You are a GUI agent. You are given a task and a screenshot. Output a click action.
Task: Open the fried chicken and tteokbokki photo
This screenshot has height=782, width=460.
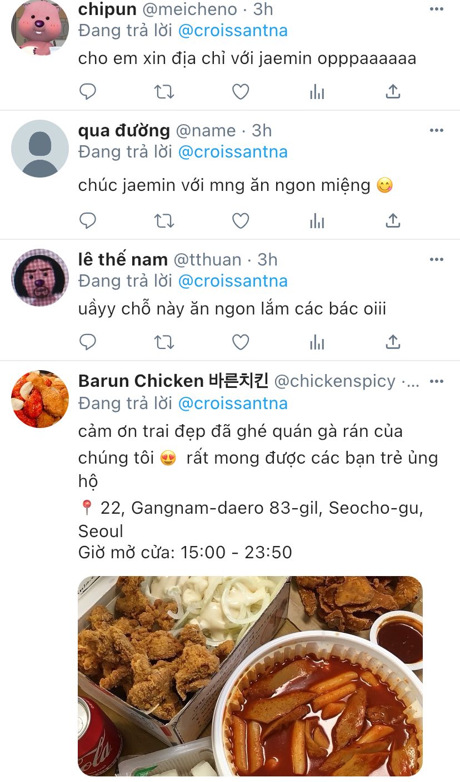[250, 676]
